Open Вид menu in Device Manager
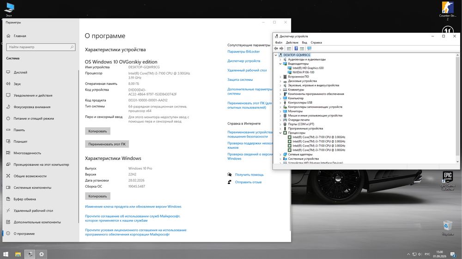Screen dimensions: 462x259 tap(304, 42)
